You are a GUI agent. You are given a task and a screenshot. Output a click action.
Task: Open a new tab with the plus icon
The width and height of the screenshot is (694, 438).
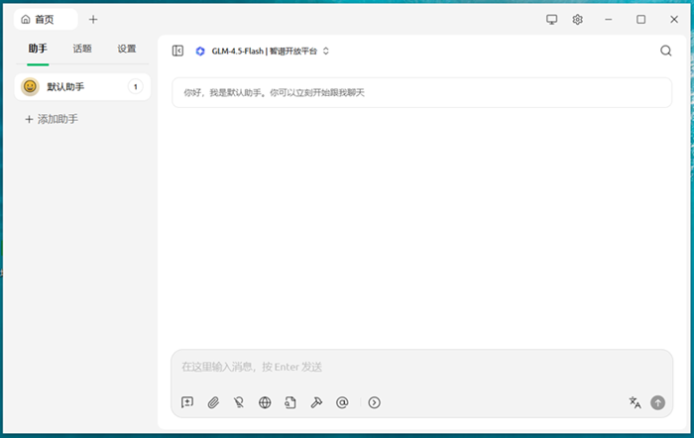point(93,19)
